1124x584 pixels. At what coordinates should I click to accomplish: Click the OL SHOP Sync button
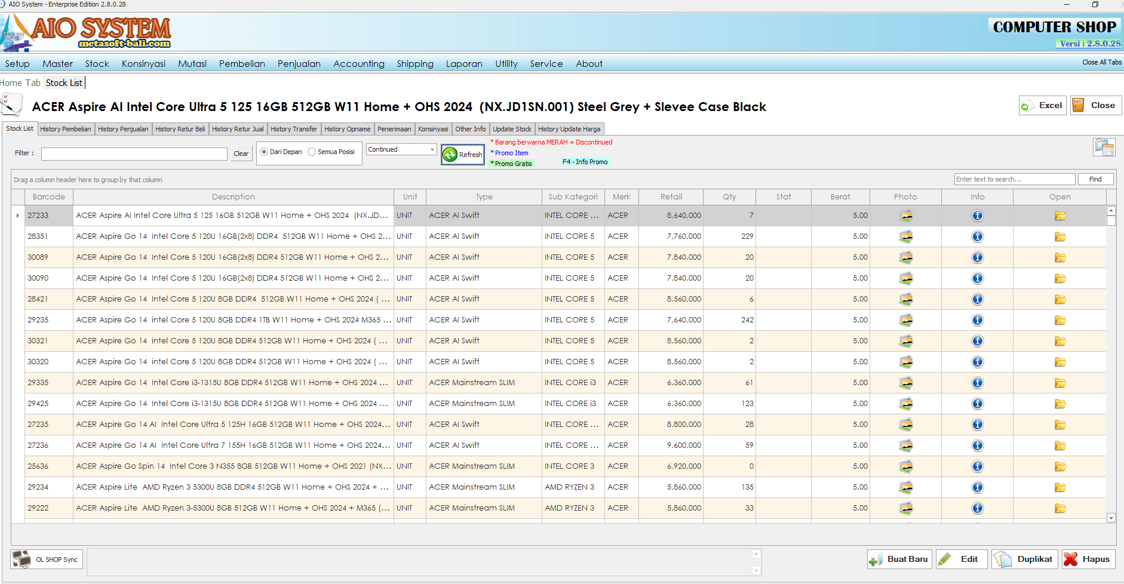click(x=46, y=560)
